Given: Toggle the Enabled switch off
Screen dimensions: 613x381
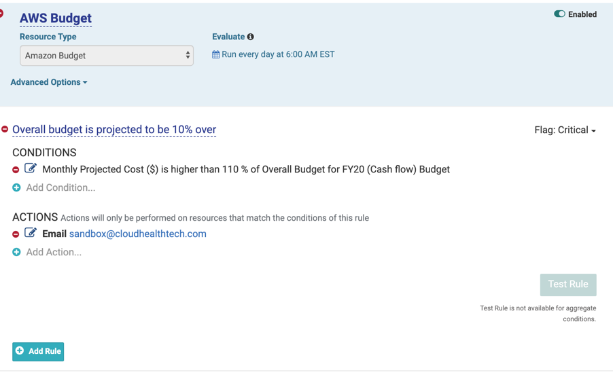Looking at the screenshot, I should click(559, 14).
